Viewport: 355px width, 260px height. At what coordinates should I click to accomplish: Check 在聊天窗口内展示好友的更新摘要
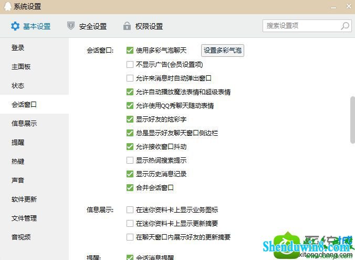tap(130, 237)
